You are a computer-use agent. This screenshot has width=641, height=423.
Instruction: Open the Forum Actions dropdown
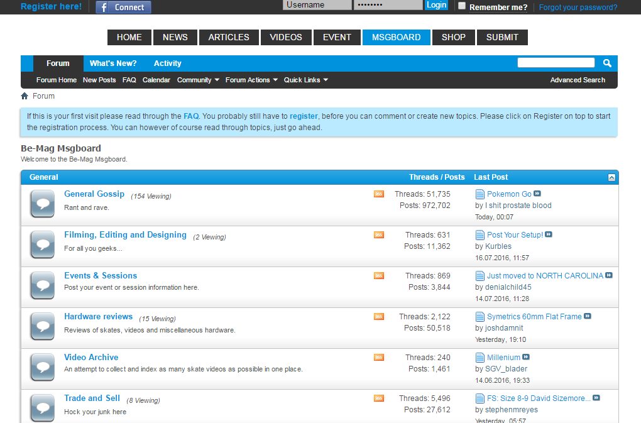coord(251,80)
